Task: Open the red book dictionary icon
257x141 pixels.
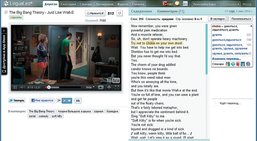Action: tap(238, 64)
